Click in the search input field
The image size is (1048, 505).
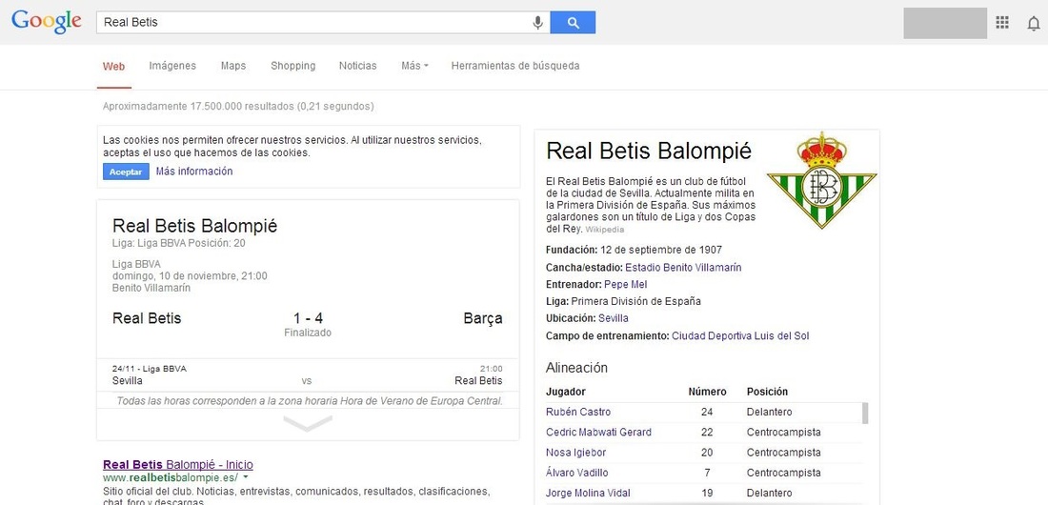point(314,22)
